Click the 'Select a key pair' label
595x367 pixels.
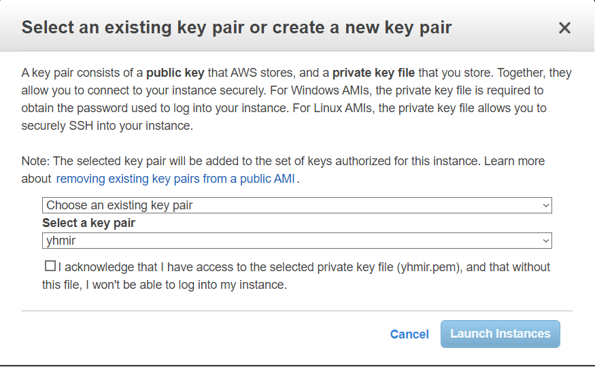click(x=88, y=223)
